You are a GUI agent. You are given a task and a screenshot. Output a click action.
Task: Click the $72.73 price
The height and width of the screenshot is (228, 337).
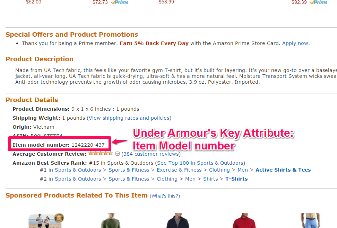[100, 2]
